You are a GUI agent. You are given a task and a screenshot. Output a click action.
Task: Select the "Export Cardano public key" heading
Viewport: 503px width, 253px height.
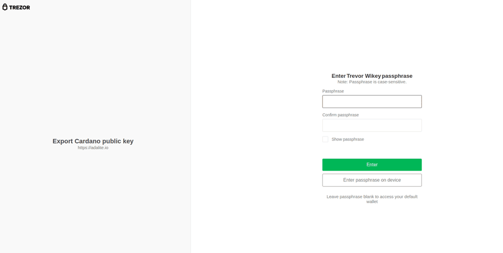pyautogui.click(x=93, y=141)
